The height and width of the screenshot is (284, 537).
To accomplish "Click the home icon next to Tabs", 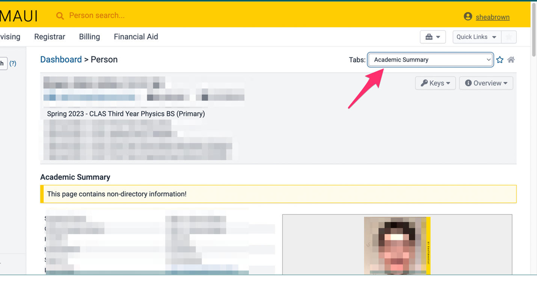I will [x=511, y=60].
